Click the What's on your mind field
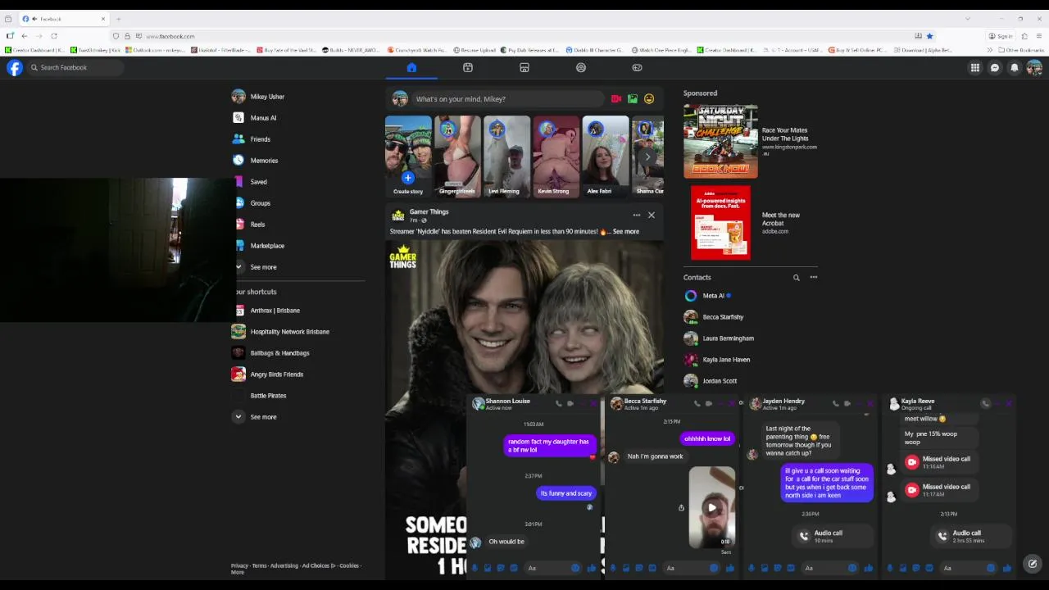Viewport: 1049px width, 590px height. (507, 99)
